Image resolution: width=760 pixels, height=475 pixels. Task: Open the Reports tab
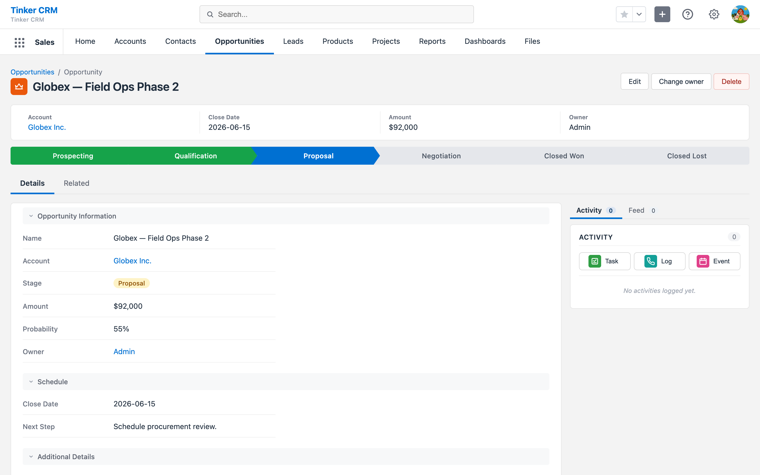point(432,41)
